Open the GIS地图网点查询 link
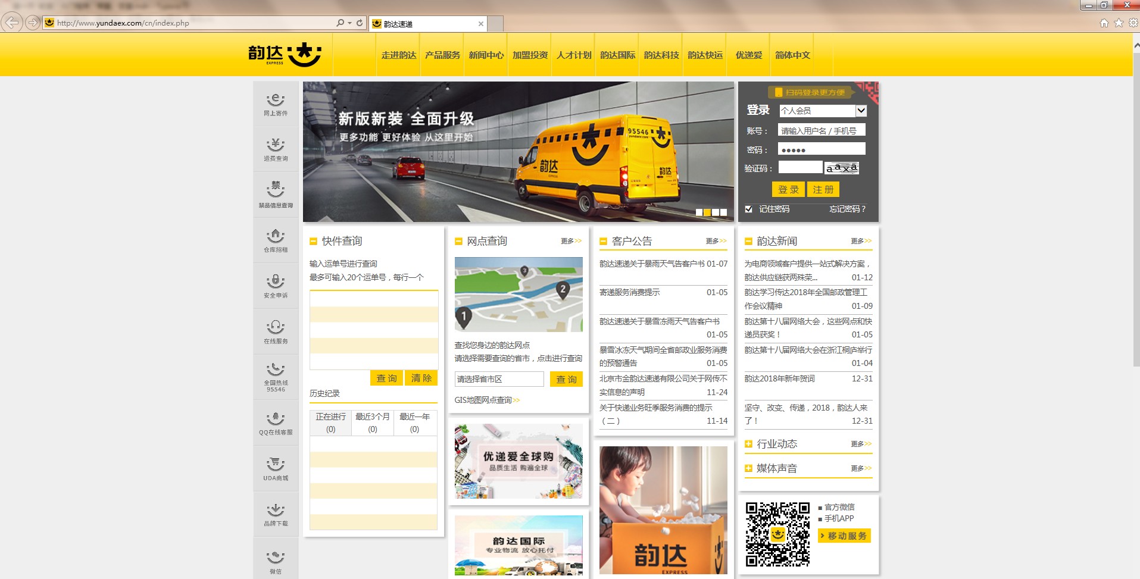The image size is (1140, 579). [x=487, y=400]
